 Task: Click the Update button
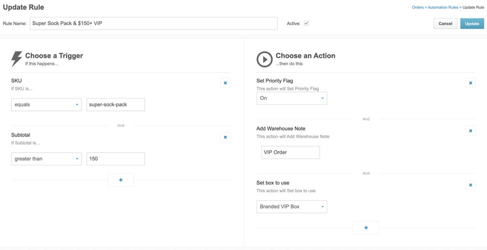point(472,23)
